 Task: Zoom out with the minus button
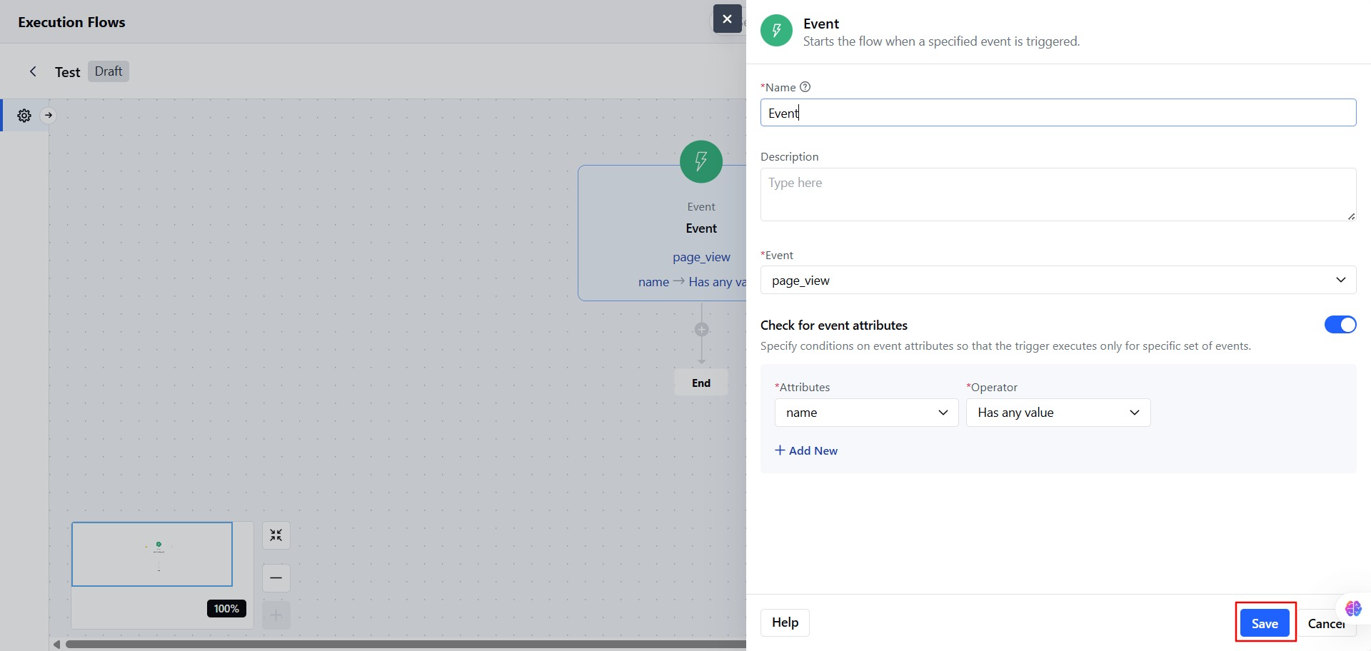[276, 577]
